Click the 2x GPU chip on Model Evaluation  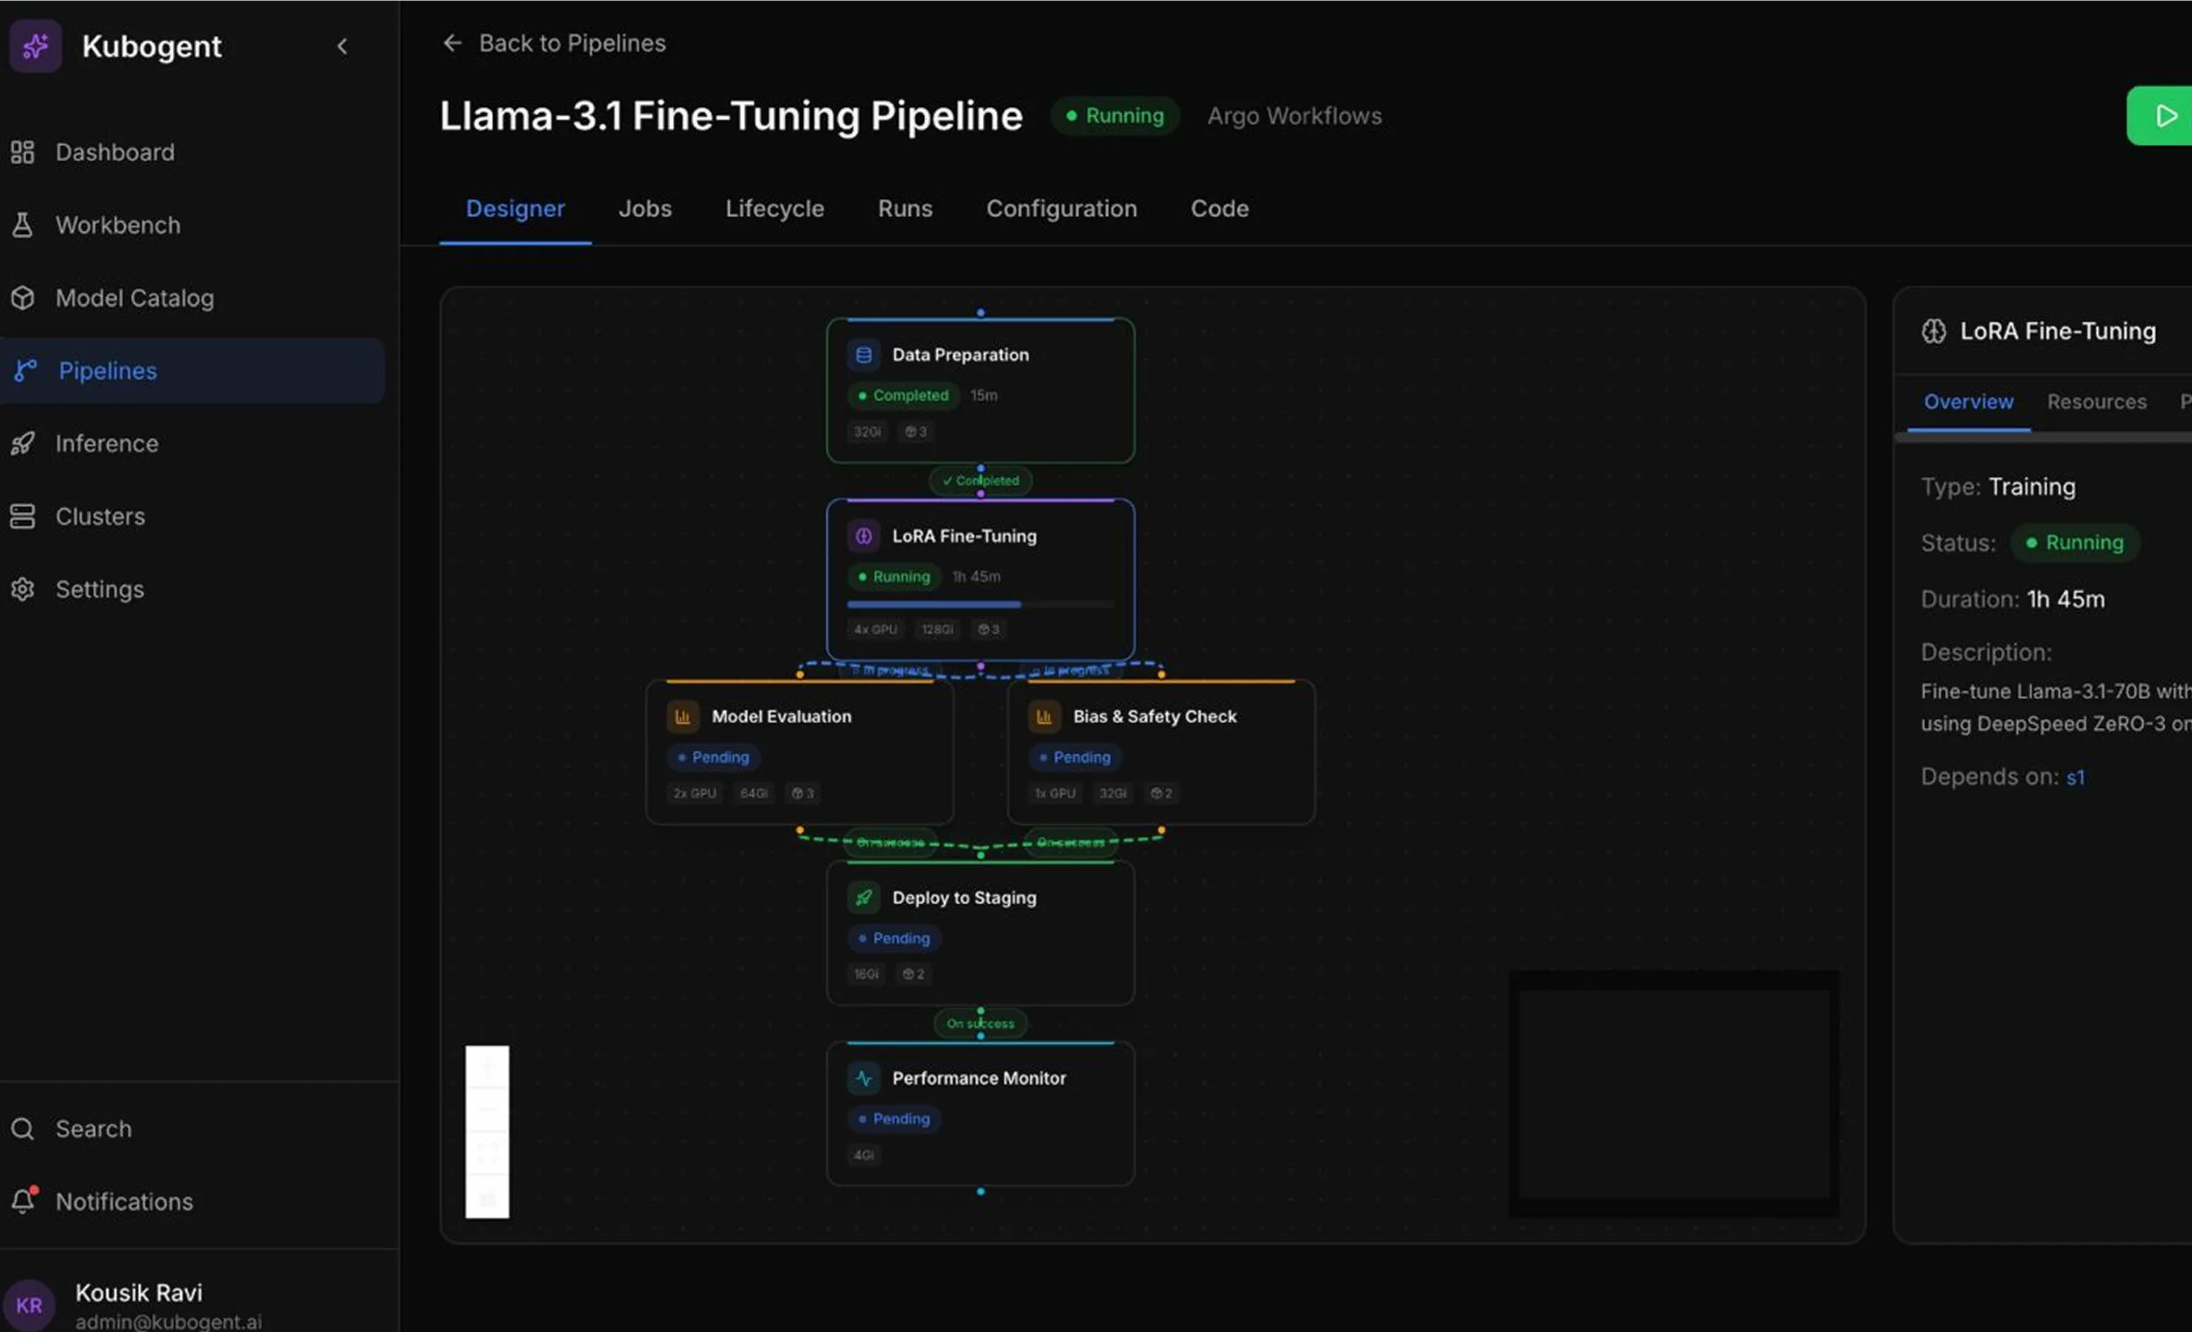point(694,792)
